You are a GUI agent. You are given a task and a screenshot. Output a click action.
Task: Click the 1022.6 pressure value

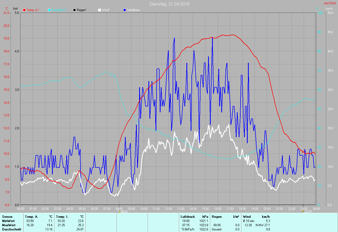(x=203, y=229)
